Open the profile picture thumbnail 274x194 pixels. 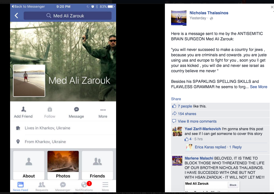tap(29, 81)
